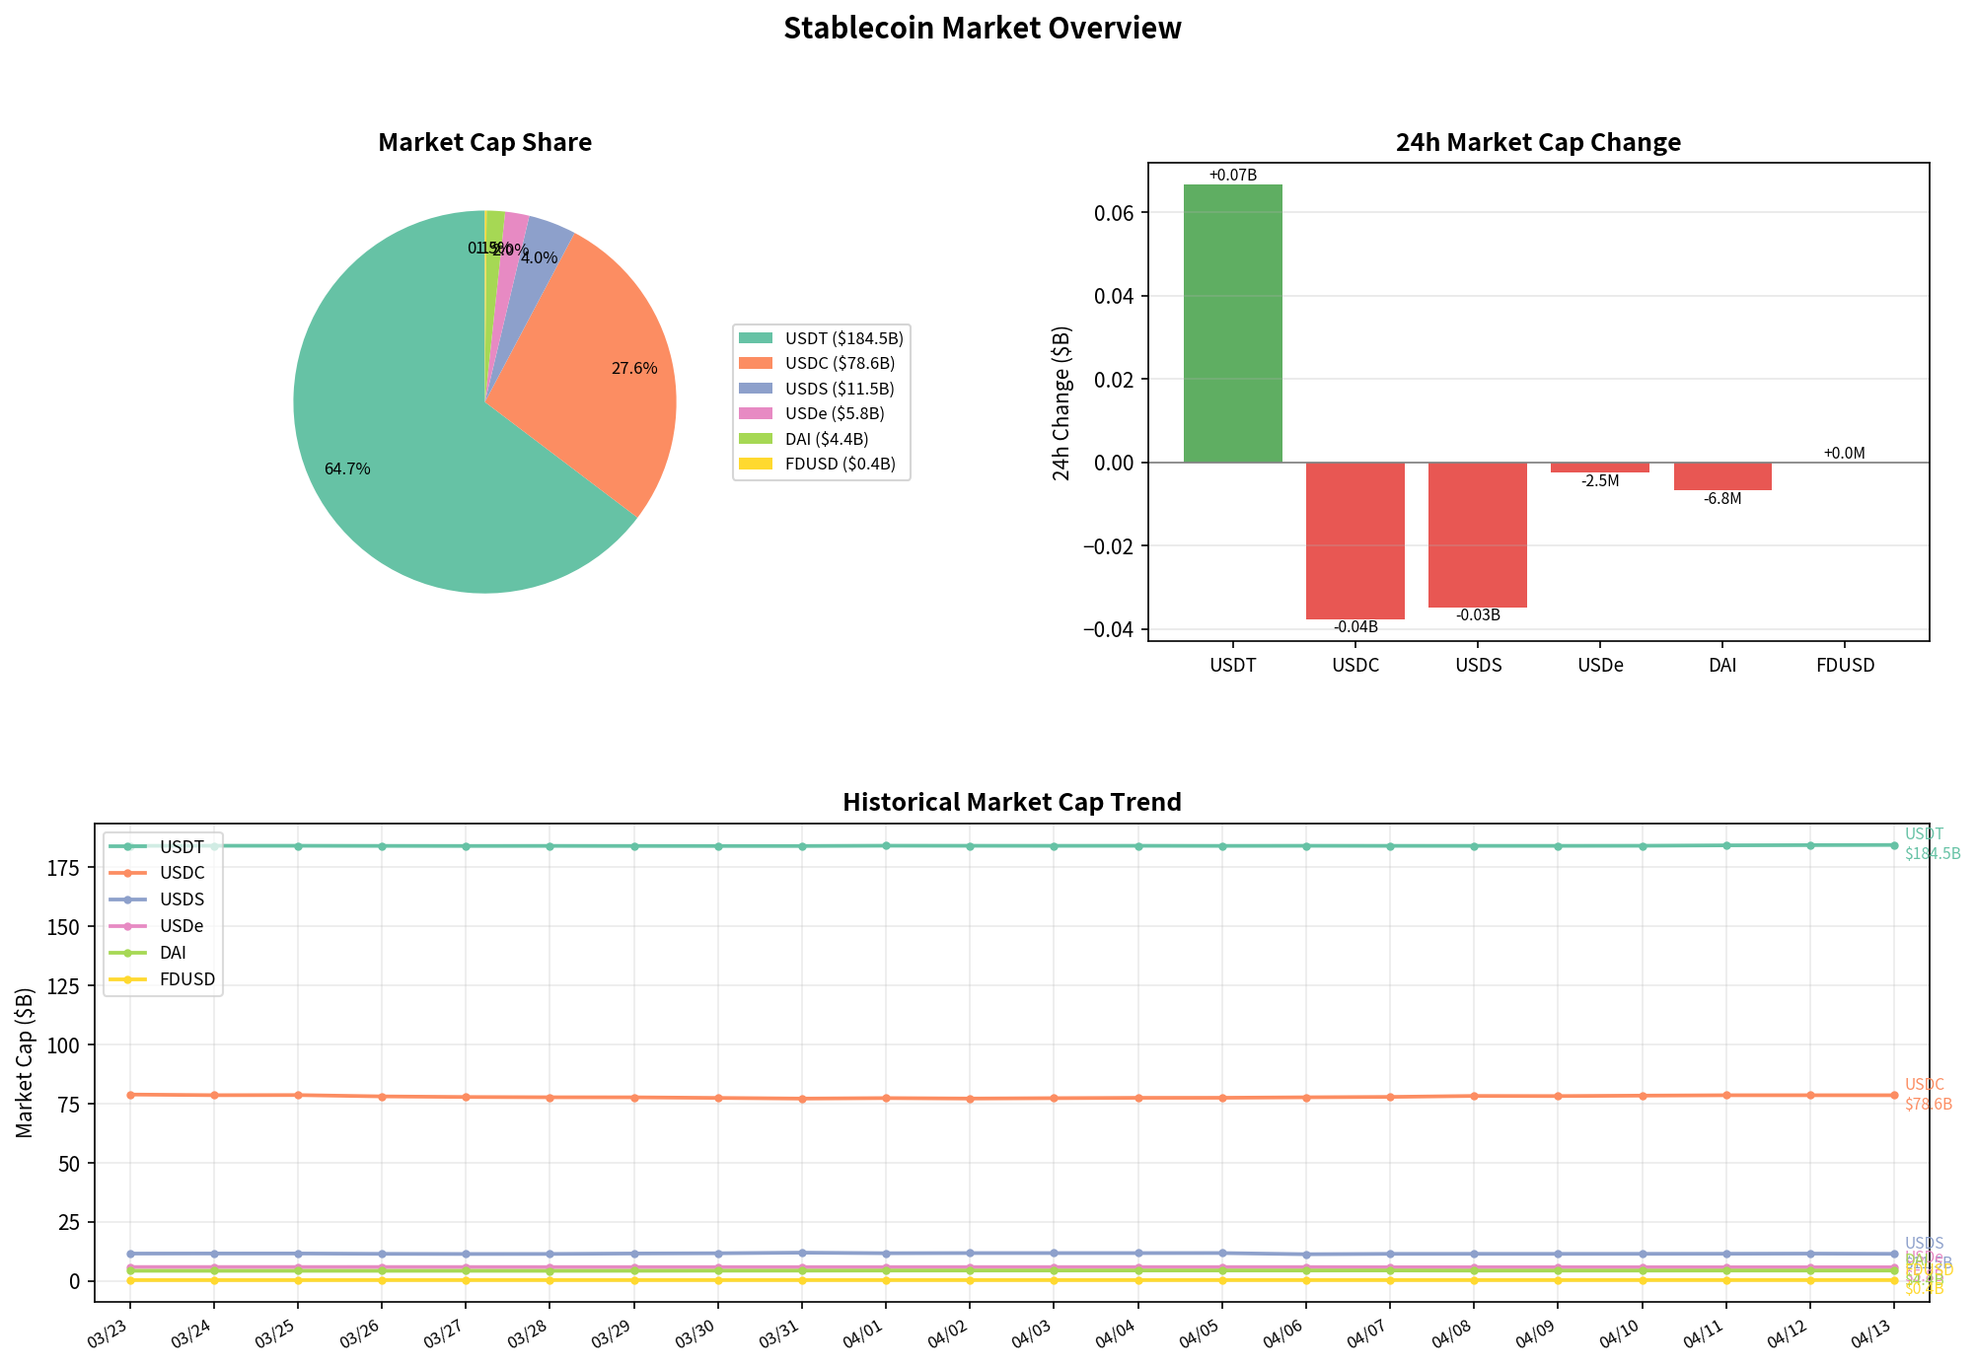Click the "04/13" date label
This screenshot has height=1367, width=1976.
pyautogui.click(x=1871, y=1333)
